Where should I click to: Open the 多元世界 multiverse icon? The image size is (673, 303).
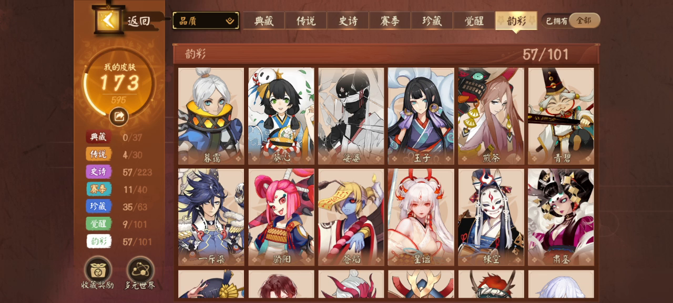tap(140, 270)
